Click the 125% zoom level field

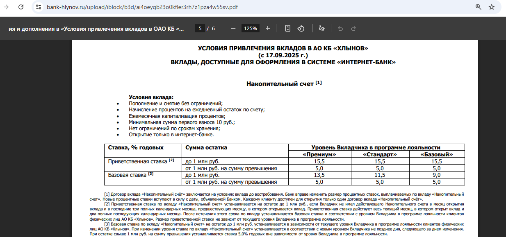click(x=251, y=28)
